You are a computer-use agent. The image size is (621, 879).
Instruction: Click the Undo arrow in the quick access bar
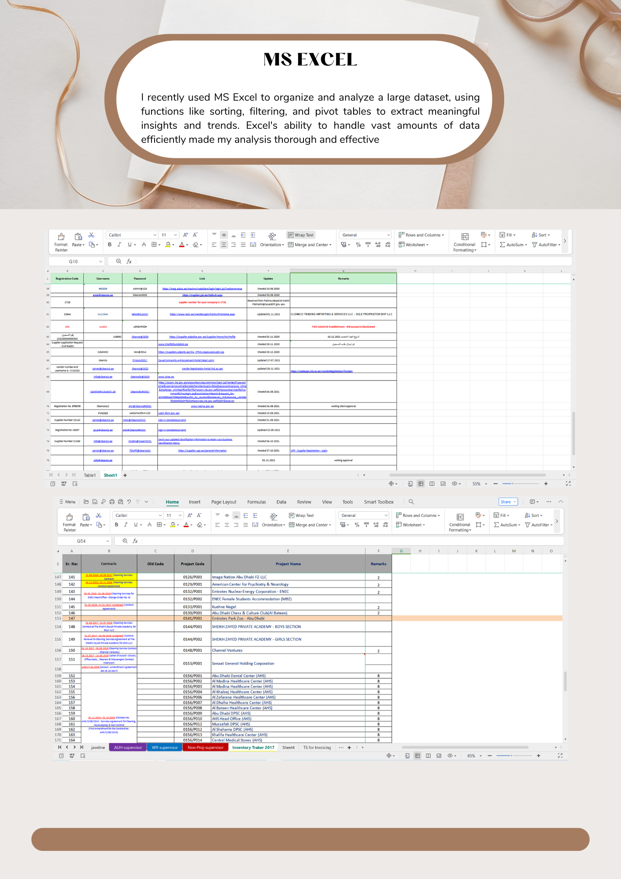click(129, 501)
